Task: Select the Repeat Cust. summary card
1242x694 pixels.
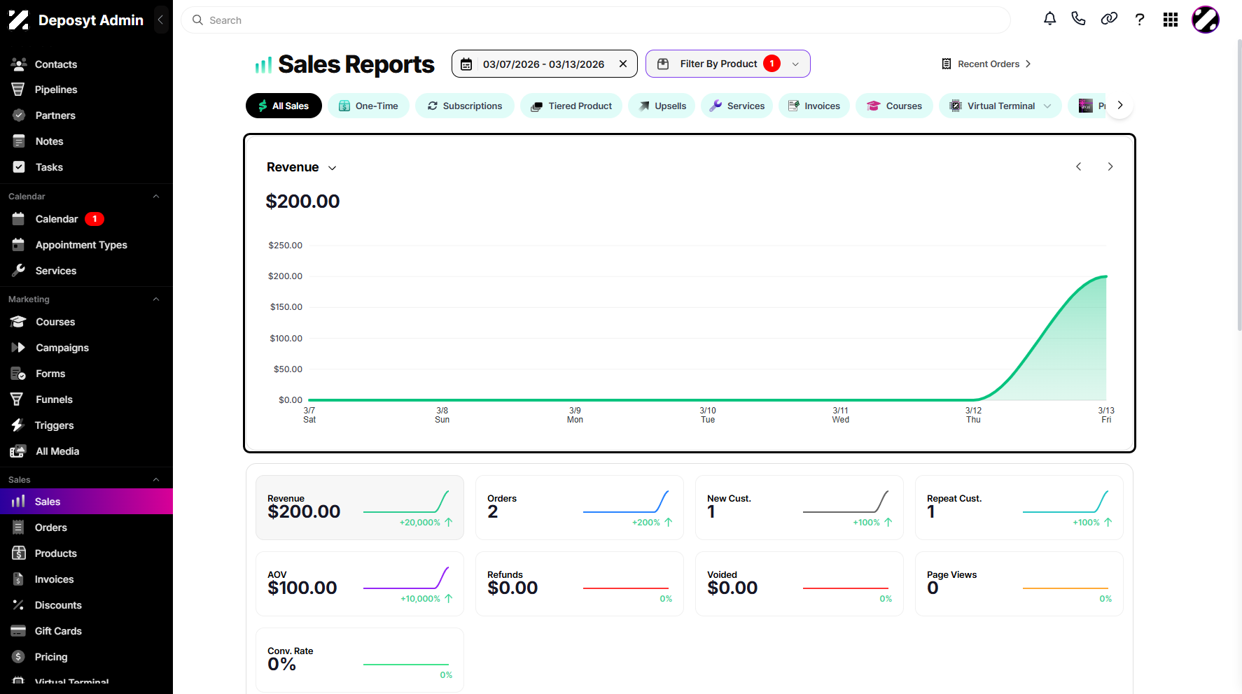Action: (1019, 508)
